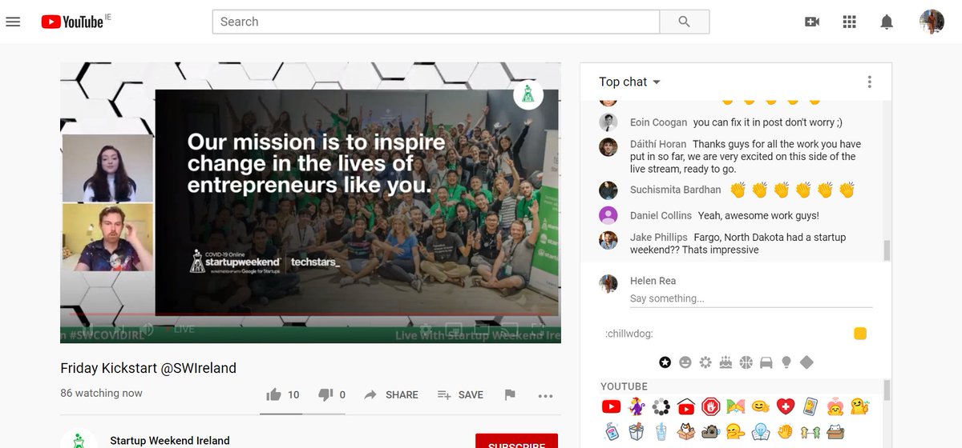Viewport: 962px width, 448px height.
Task: Insert the glass of water emoji
Action: coord(661,432)
